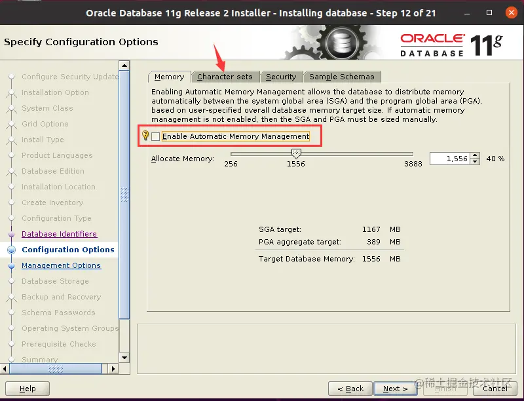
Task: Click the Cancel button
Action: pos(495,389)
